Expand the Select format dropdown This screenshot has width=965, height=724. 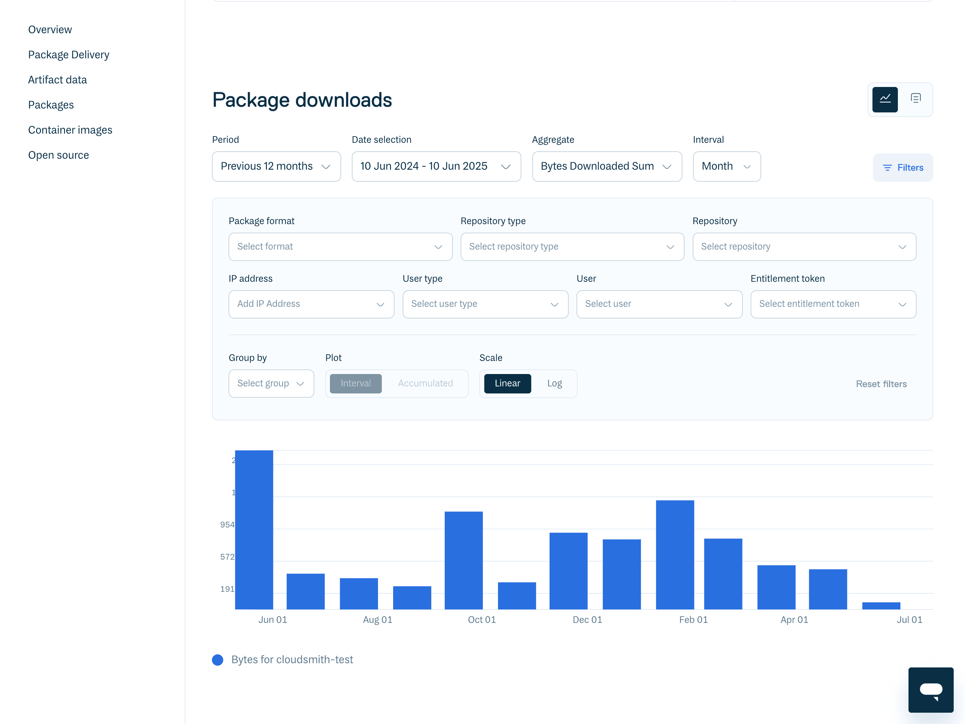(x=340, y=247)
